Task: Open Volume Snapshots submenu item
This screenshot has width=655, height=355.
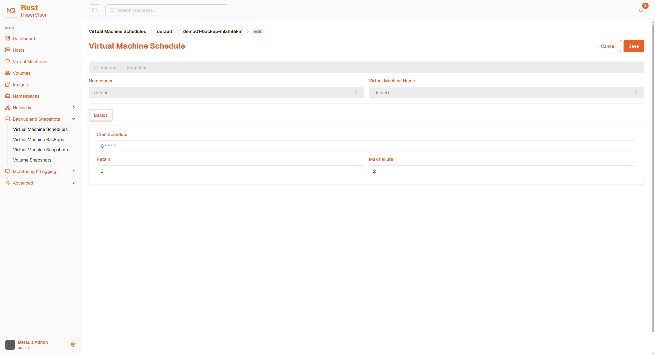Action: pos(32,160)
